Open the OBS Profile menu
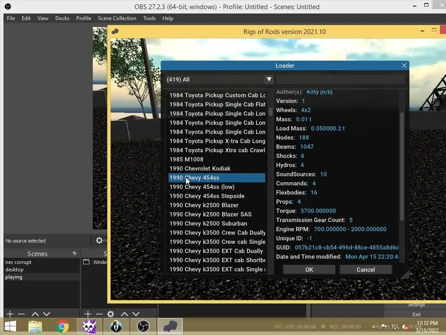446x335 pixels. pyautogui.click(x=83, y=18)
